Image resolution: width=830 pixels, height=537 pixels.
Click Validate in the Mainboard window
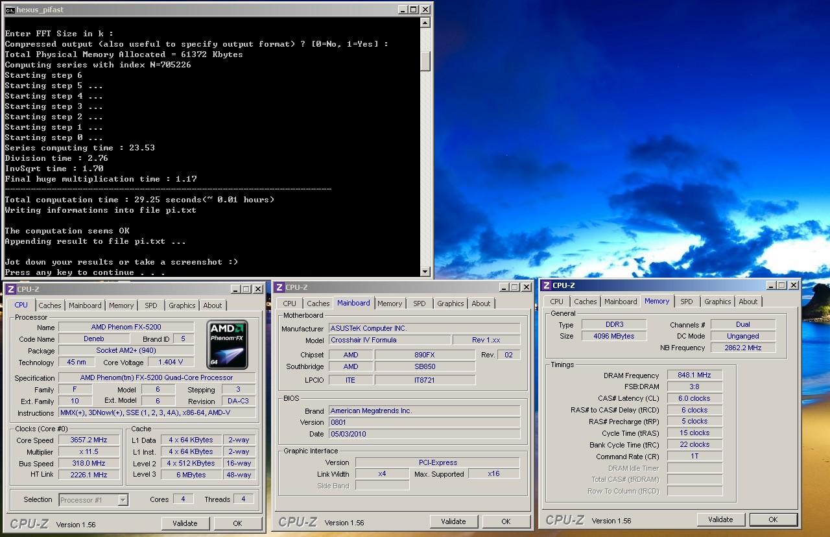453,521
